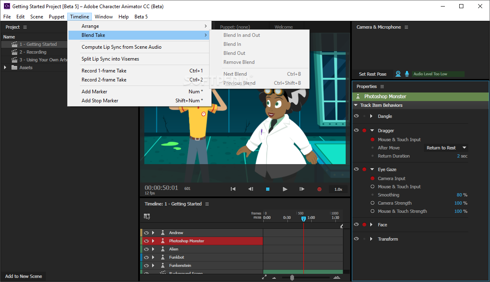Click the Assets folder icon
490x282 pixels.
14,68
